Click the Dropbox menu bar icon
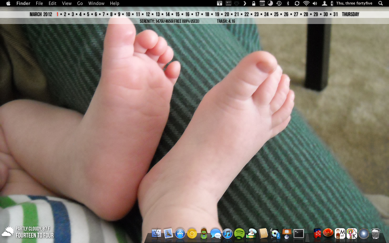The image size is (389, 243). point(237,3)
